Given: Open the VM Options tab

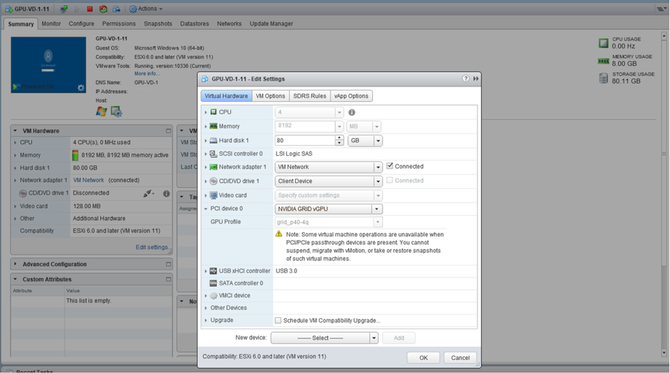Looking at the screenshot, I should click(270, 96).
